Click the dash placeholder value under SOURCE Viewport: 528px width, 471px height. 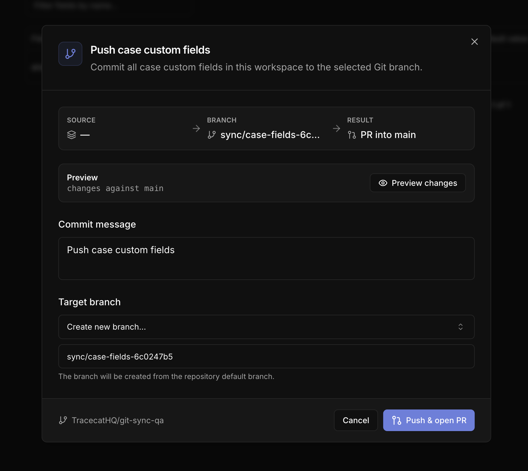(85, 135)
